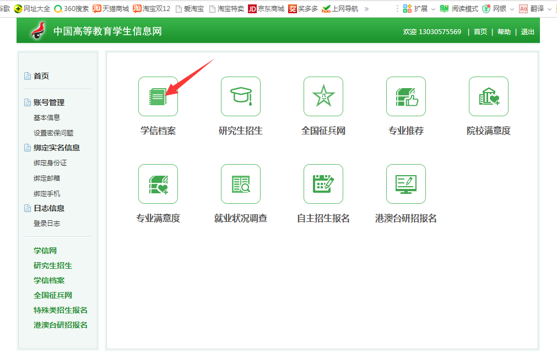Open the 港澳台研招报名 monitor icon
The image size is (557, 358).
point(406,184)
